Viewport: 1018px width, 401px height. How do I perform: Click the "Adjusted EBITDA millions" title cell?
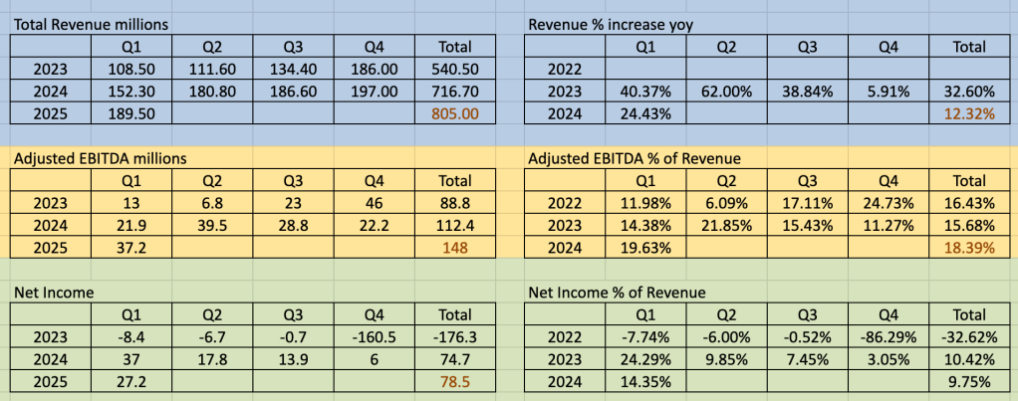pyautogui.click(x=98, y=157)
